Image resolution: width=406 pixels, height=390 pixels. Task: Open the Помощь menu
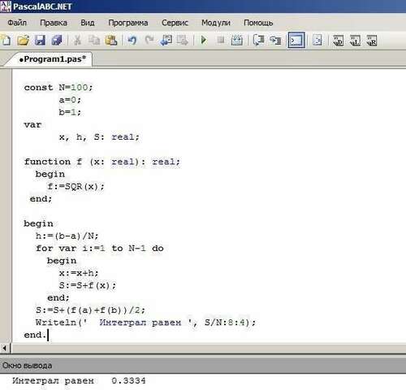click(x=258, y=23)
